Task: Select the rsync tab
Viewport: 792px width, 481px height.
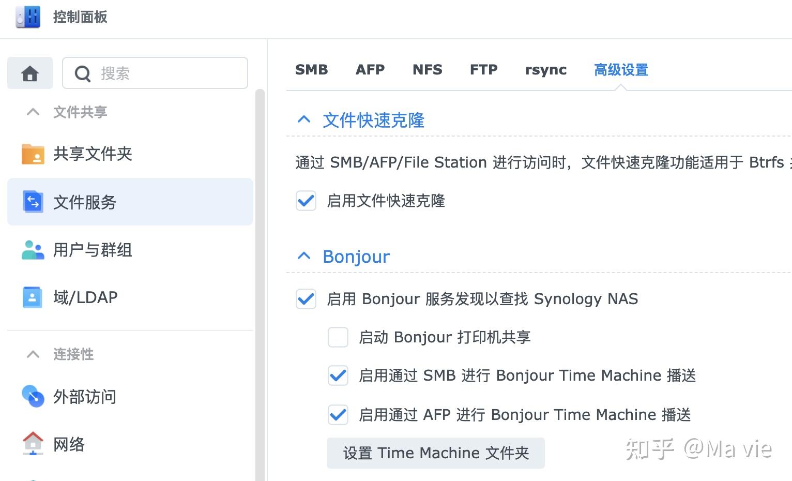Action: (x=546, y=70)
